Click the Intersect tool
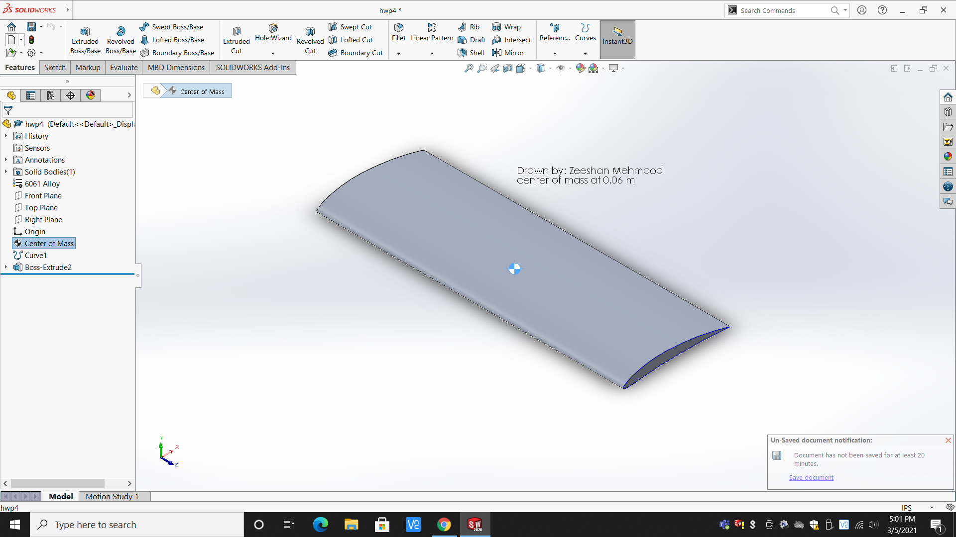Viewport: 956px width, 537px height. 511,40
